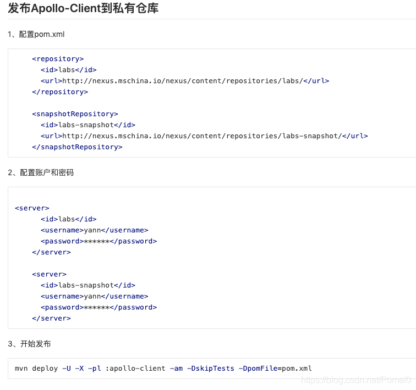Screen dimensions: 416x390
Task: Click the repositories/labs/ URL line
Action: 185,81
